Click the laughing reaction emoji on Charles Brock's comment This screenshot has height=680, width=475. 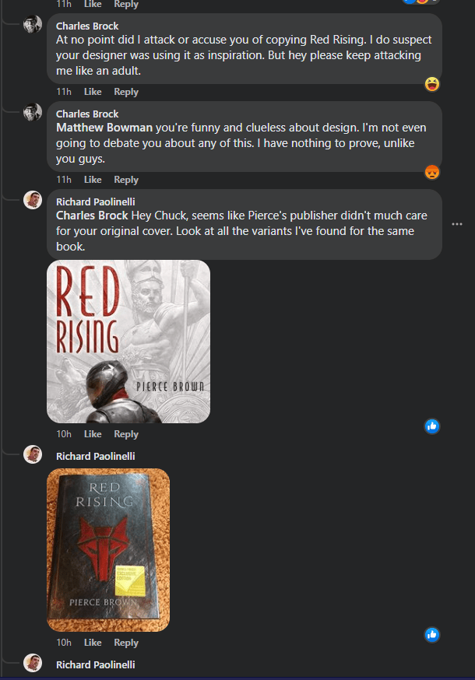432,84
